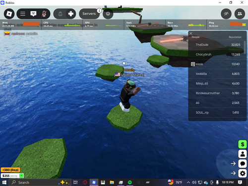Image resolution: width=248 pixels, height=186 pixels.
Task: Unmute the crossed-out microphone in top bar
Action: 44,14
